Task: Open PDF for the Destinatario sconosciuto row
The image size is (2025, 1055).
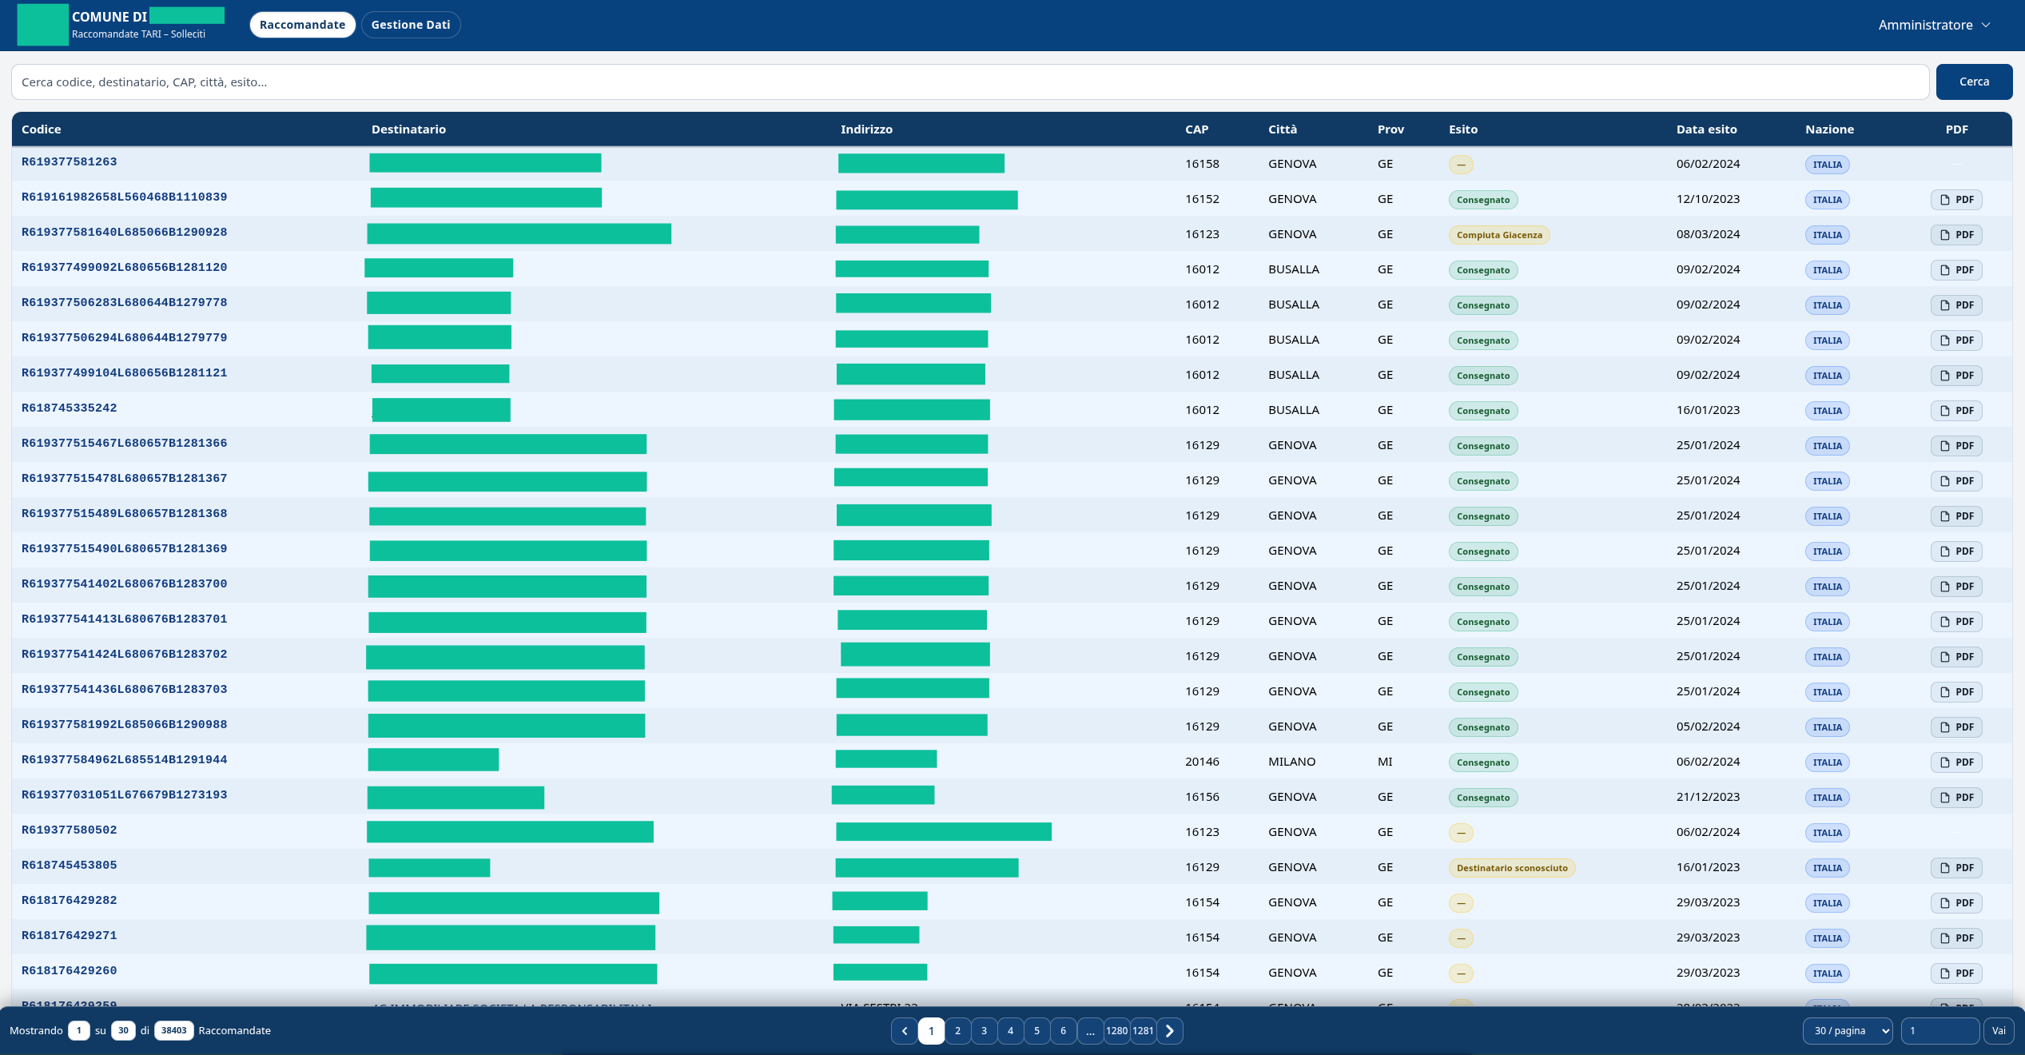Action: pos(1956,868)
